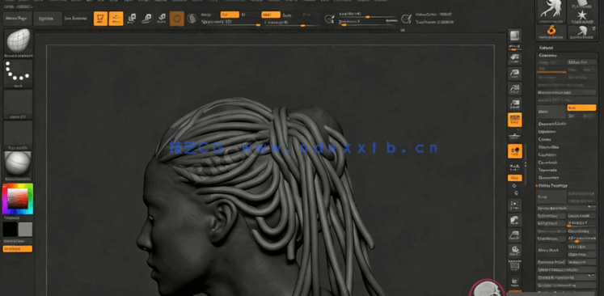Collapse the Modify Topology section
The width and height of the screenshot is (604, 296).
553,185
